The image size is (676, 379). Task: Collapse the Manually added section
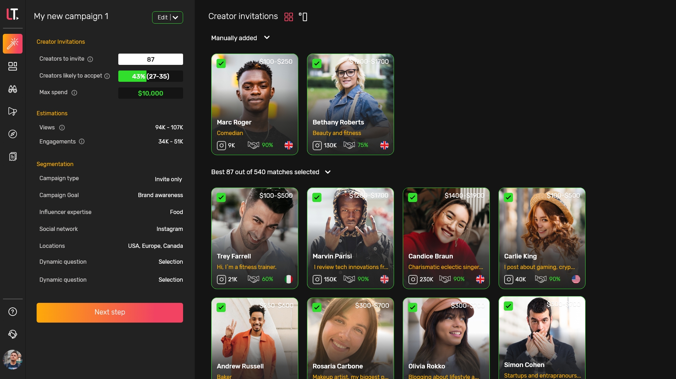click(267, 37)
